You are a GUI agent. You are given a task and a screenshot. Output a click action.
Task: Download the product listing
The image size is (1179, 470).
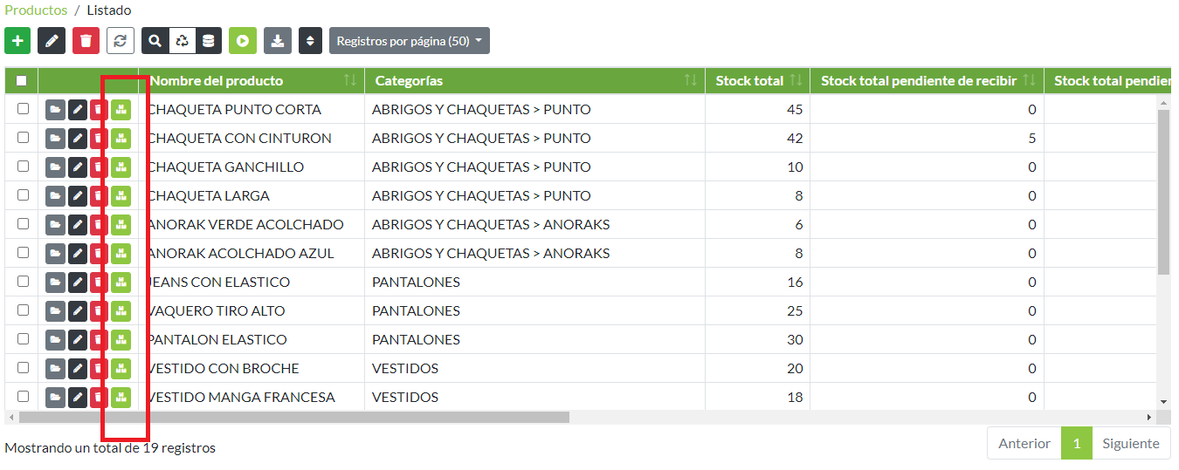click(277, 40)
